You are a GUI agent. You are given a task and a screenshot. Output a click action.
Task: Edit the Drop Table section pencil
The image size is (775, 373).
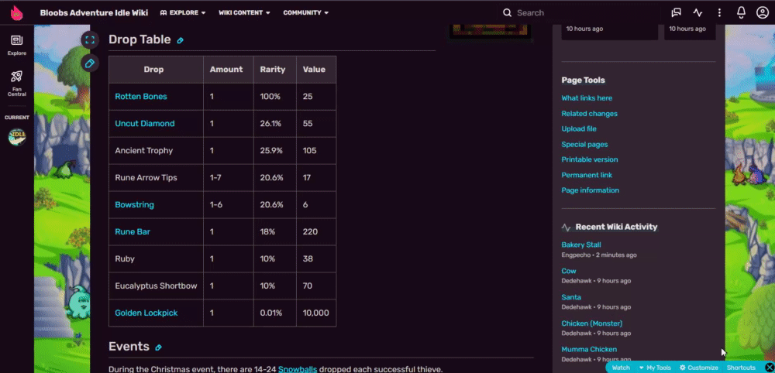tap(180, 40)
